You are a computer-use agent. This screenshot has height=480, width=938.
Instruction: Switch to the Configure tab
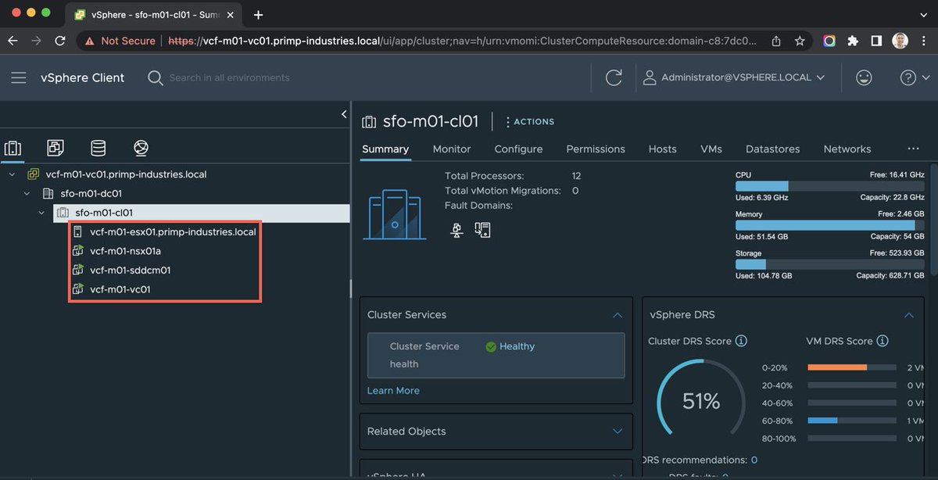click(x=518, y=149)
